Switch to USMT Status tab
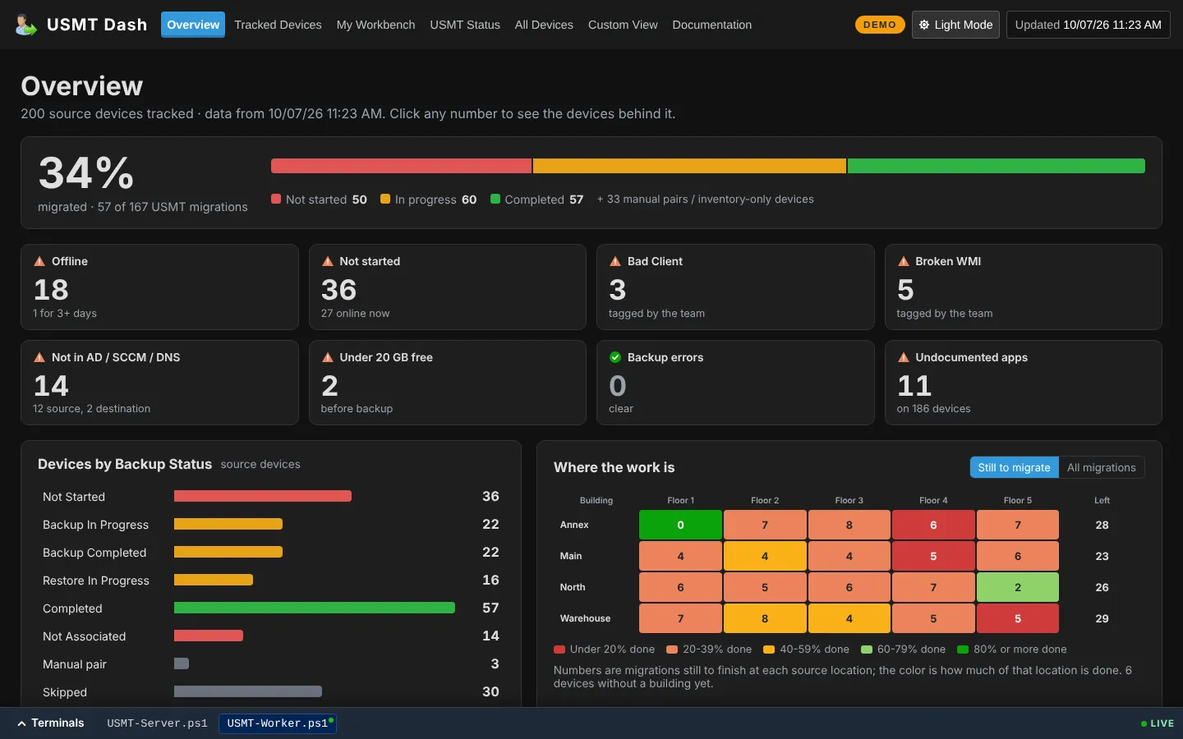 (465, 25)
